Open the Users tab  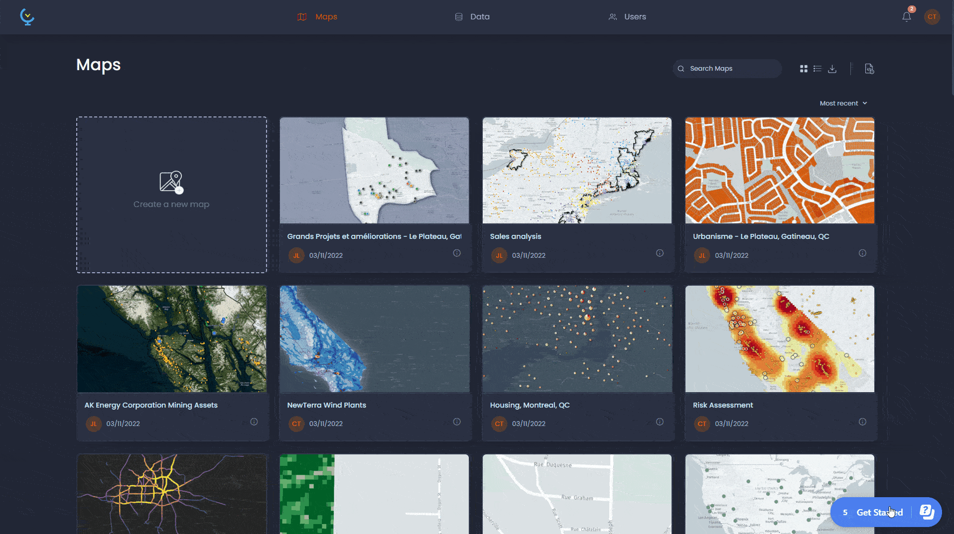pyautogui.click(x=627, y=17)
